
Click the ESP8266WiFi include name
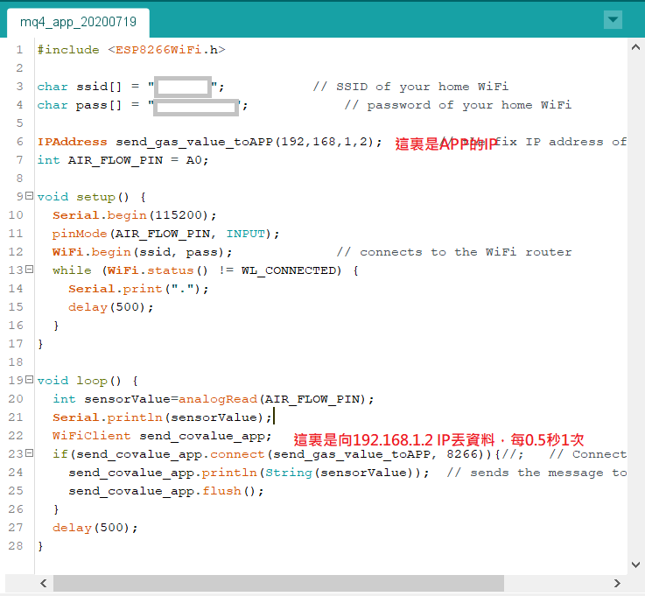tap(158, 50)
